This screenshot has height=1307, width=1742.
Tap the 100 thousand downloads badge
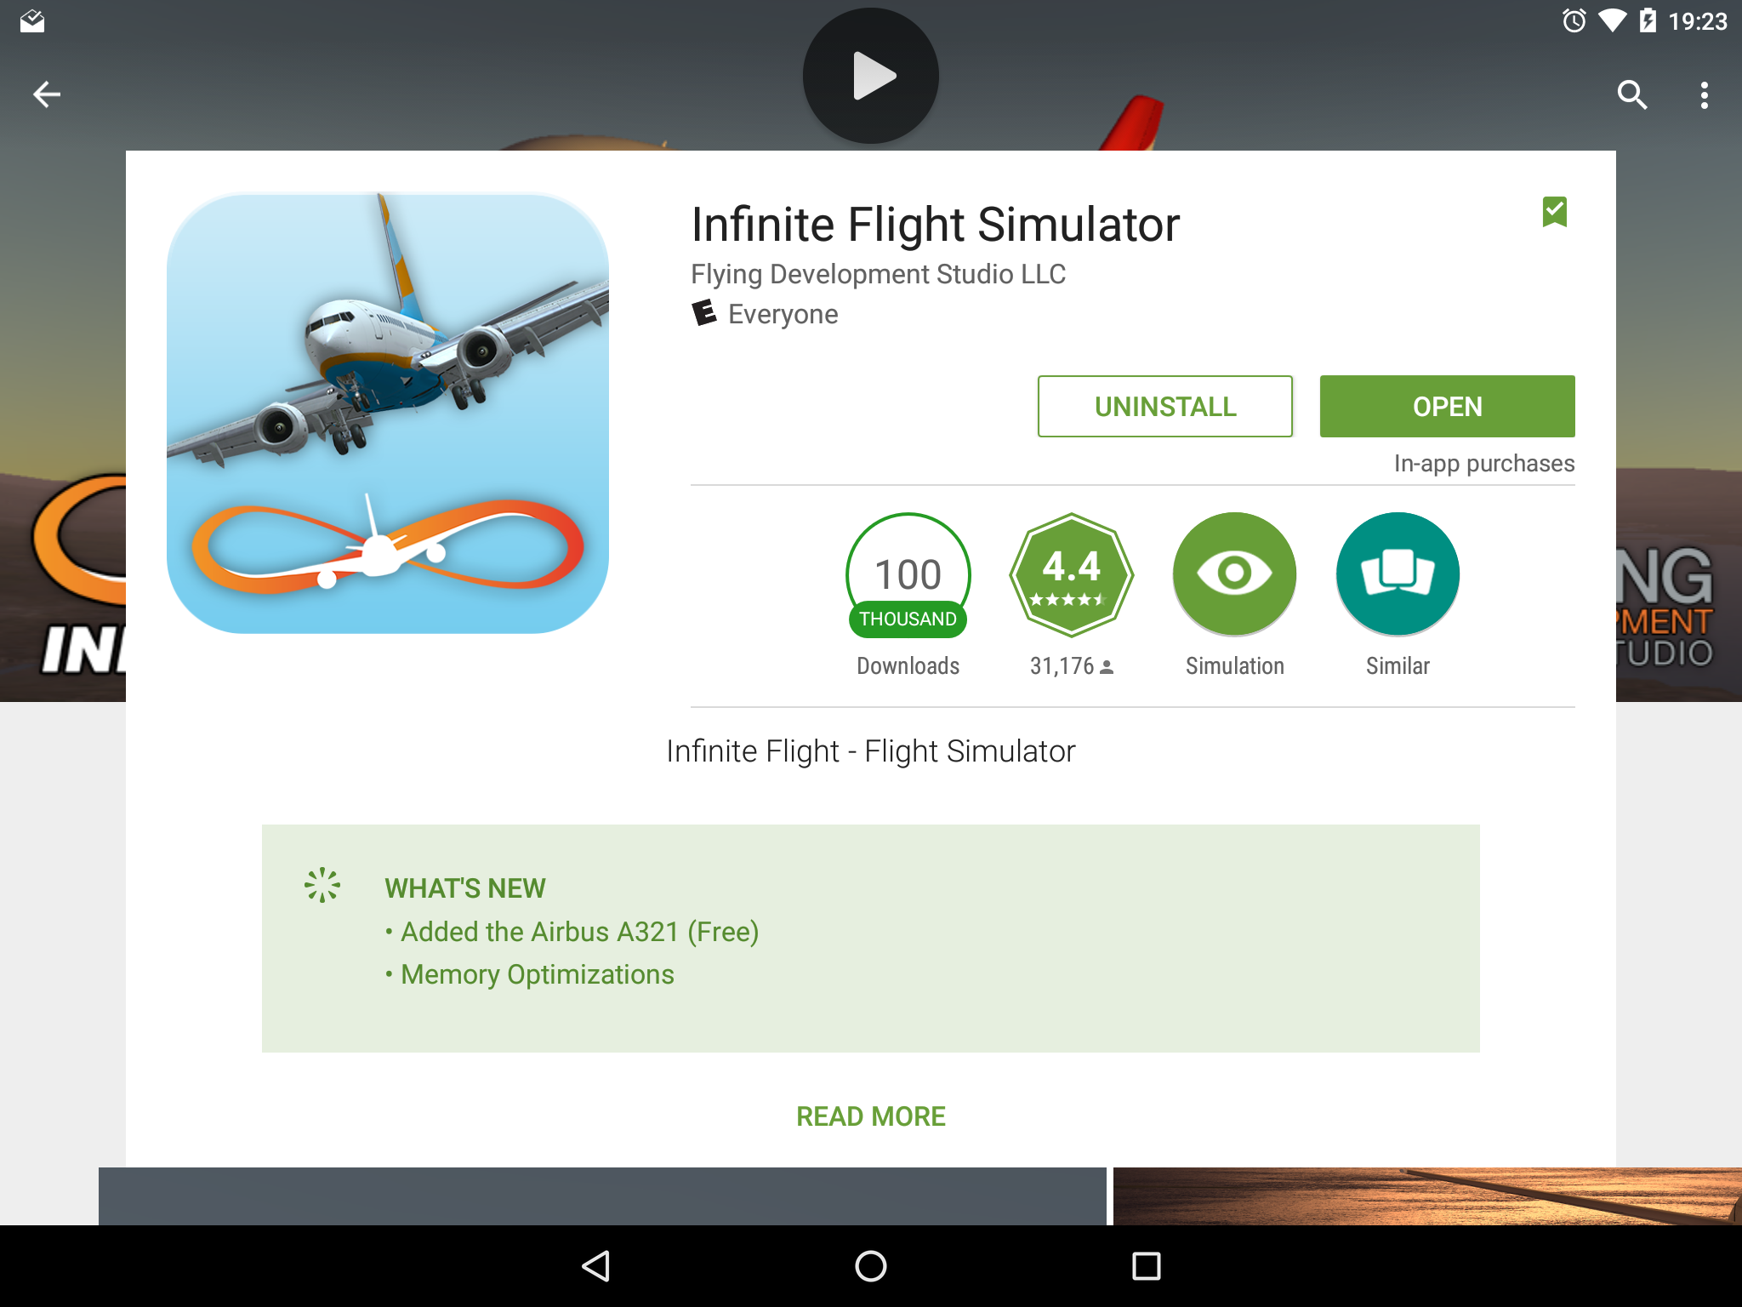tap(908, 575)
